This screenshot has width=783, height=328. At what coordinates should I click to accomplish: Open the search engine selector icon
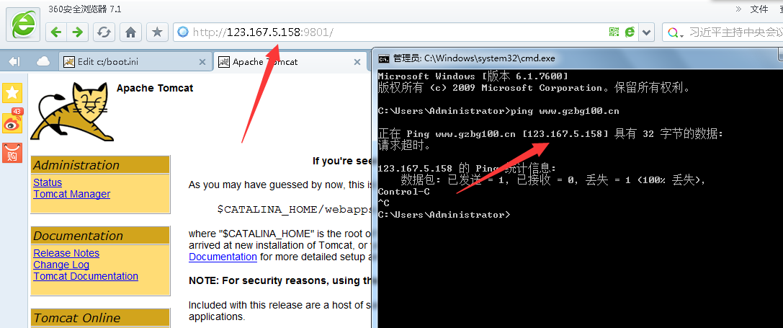(675, 32)
